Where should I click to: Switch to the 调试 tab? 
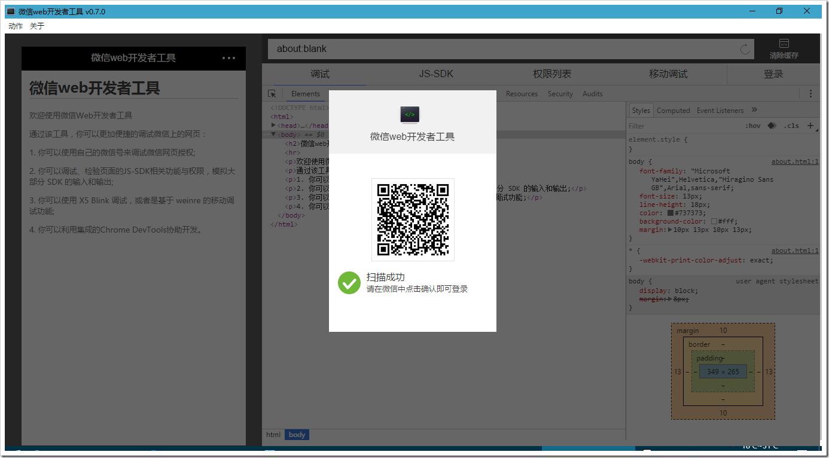click(x=320, y=74)
